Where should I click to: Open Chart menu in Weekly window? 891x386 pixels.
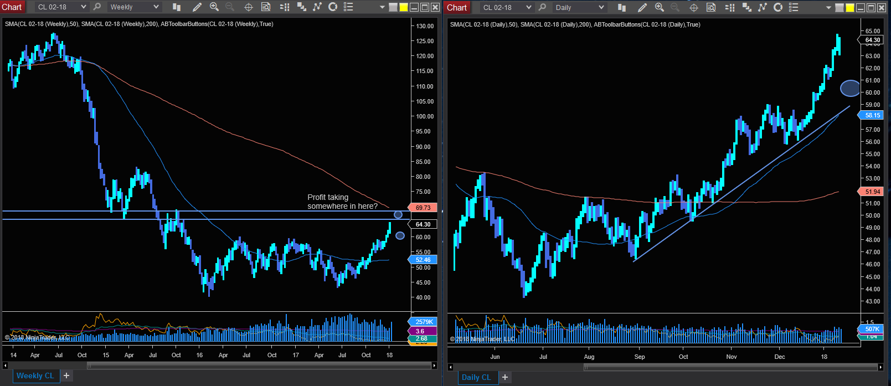pos(12,7)
